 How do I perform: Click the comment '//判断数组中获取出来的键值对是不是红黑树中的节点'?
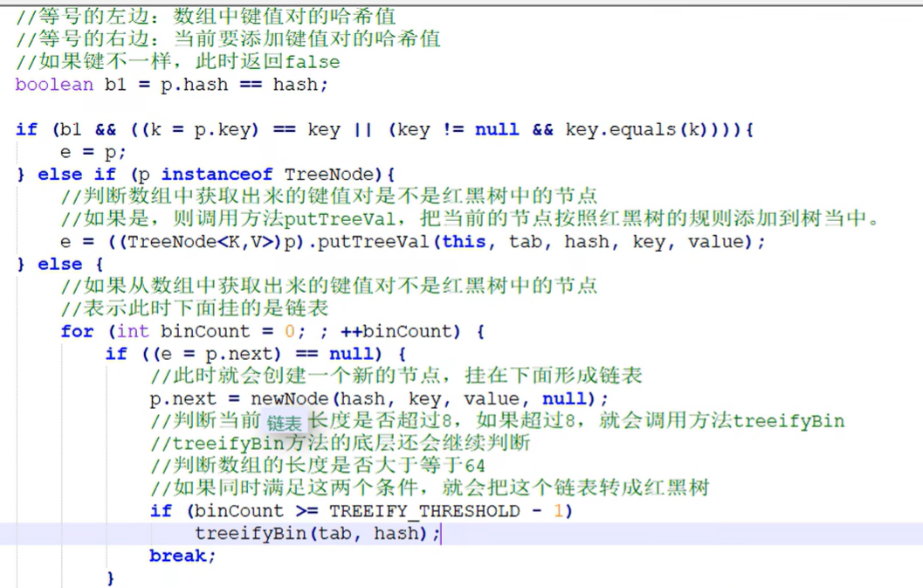coord(328,197)
